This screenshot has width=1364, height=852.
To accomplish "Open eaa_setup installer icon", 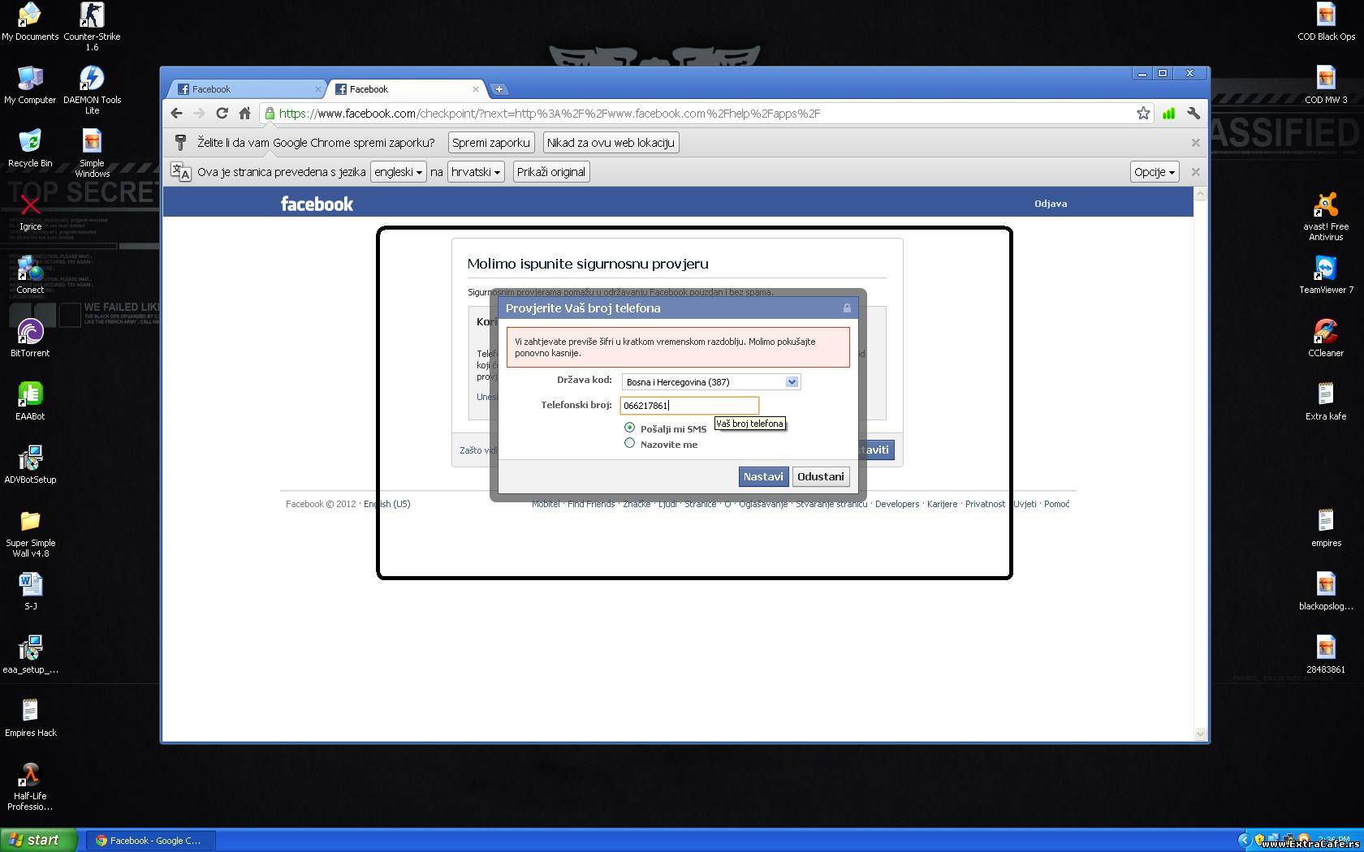I will tap(30, 655).
